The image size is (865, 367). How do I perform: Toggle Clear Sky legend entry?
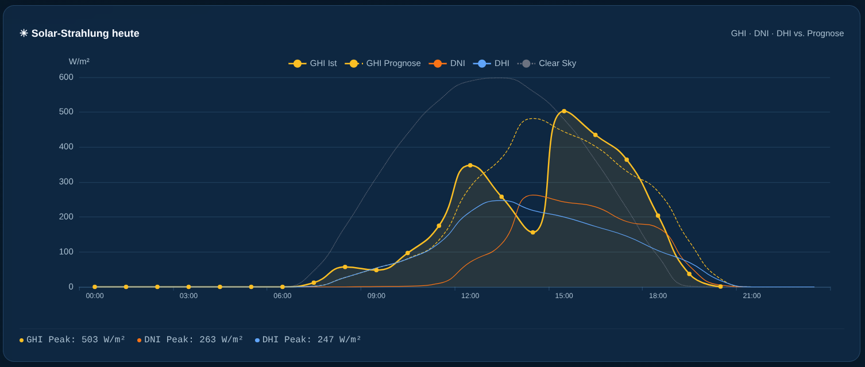pos(547,63)
